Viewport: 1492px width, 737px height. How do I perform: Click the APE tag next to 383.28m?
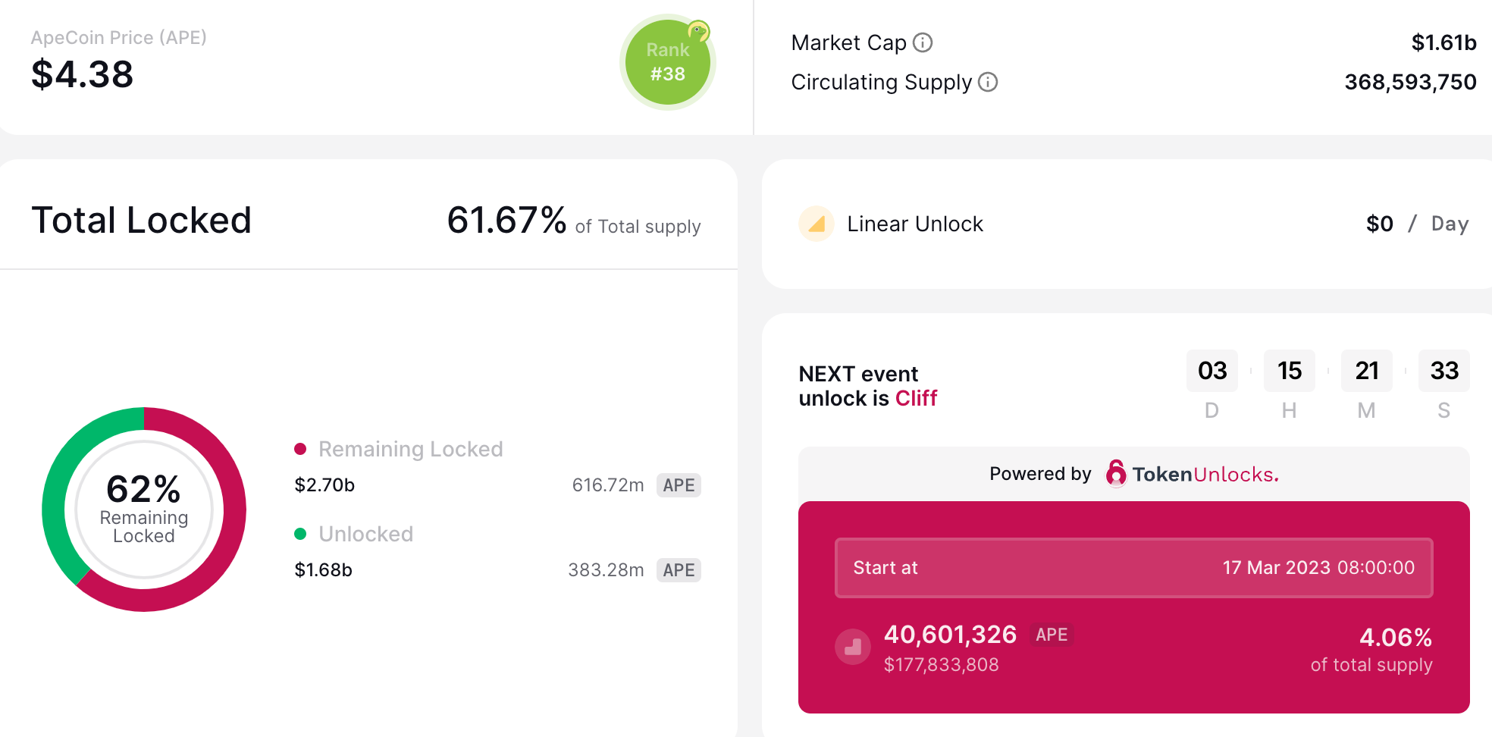[679, 570]
